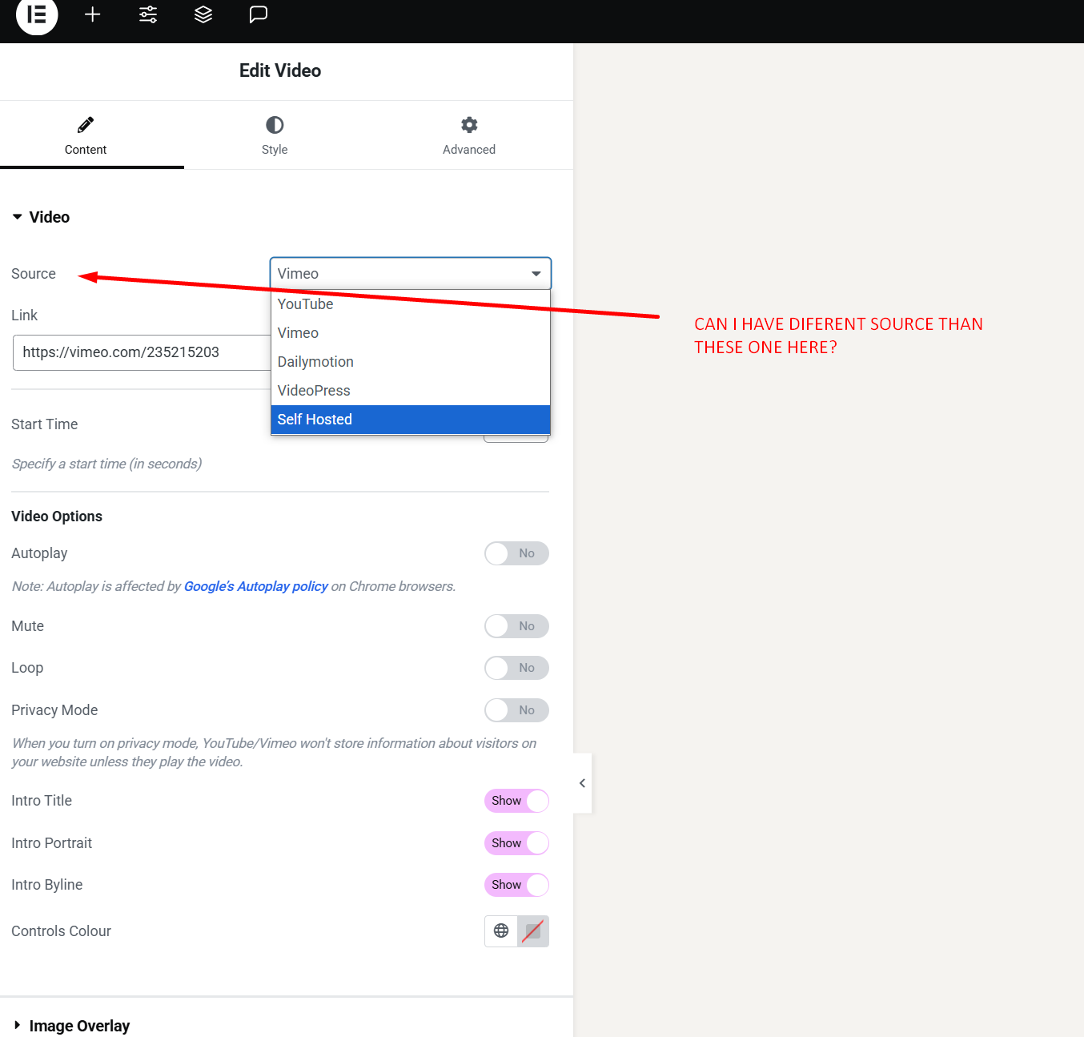This screenshot has width=1084, height=1037.
Task: Choose Dailymotion from the source list
Action: (x=411, y=362)
